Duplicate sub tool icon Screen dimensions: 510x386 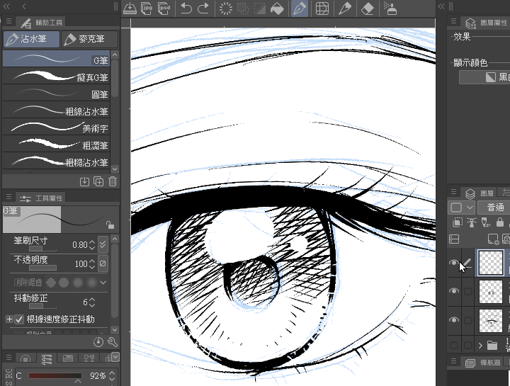98,181
